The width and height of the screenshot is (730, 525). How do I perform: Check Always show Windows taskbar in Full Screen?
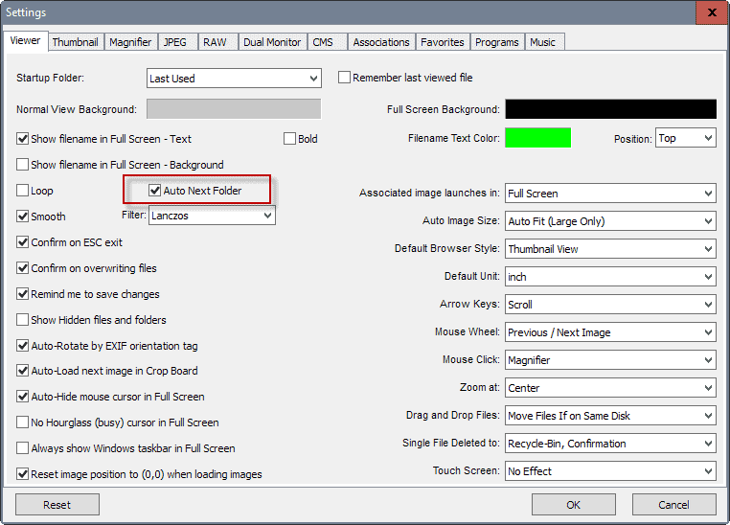click(x=22, y=448)
